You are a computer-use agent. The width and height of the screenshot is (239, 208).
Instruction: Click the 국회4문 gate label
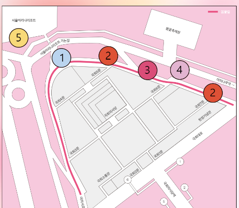click(x=60, y=100)
